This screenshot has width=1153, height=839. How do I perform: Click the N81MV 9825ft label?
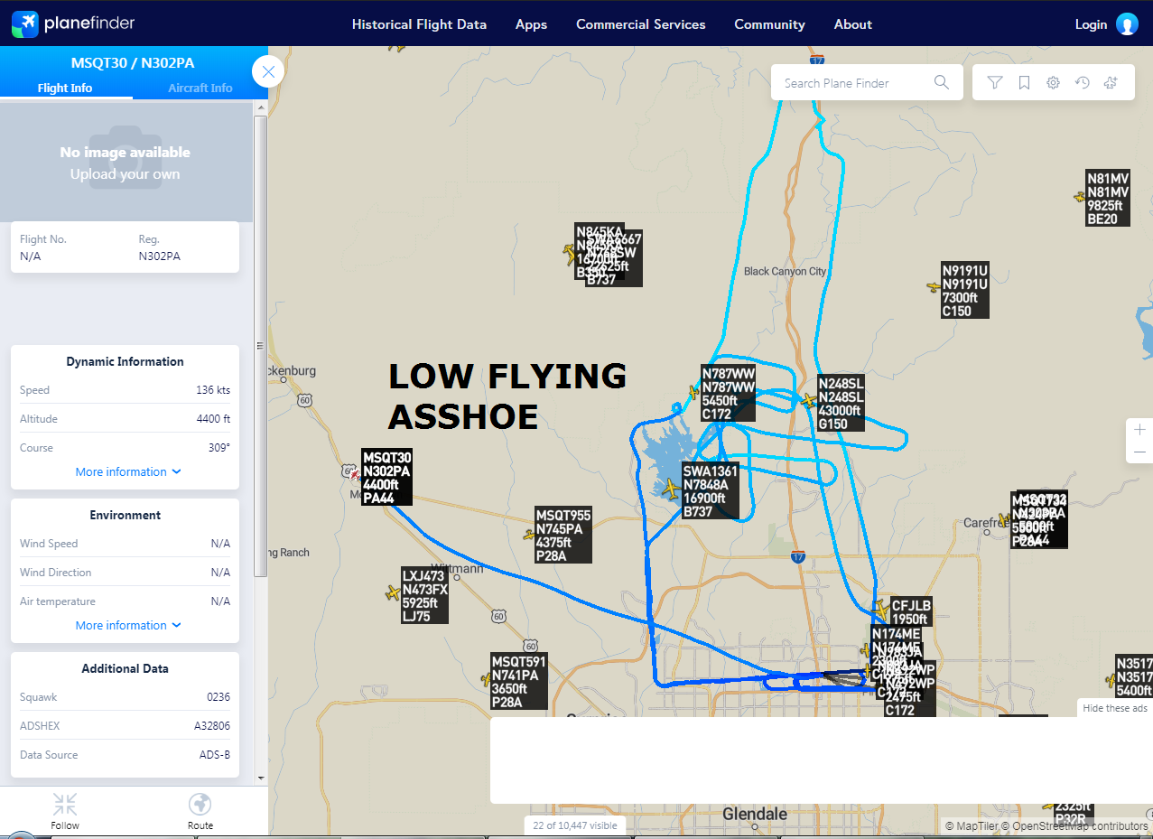pyautogui.click(x=1108, y=197)
